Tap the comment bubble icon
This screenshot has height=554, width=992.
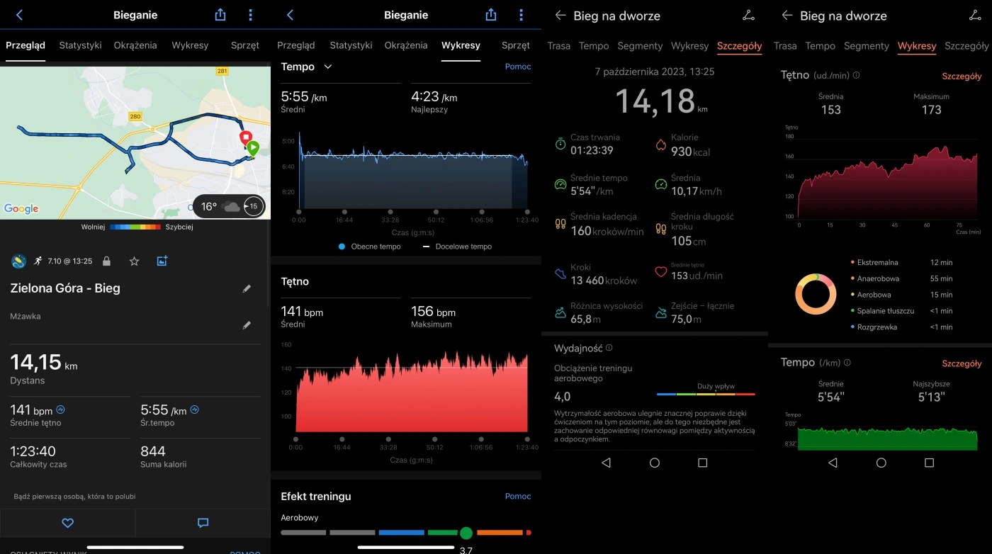click(203, 522)
